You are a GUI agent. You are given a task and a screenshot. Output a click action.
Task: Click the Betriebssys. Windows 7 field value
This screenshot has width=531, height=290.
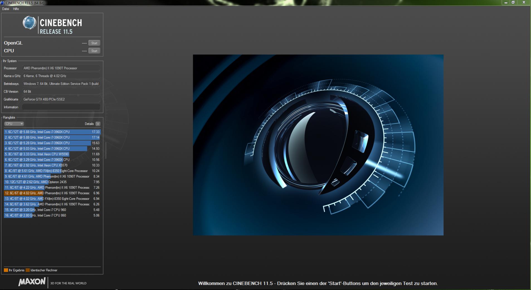click(x=61, y=84)
